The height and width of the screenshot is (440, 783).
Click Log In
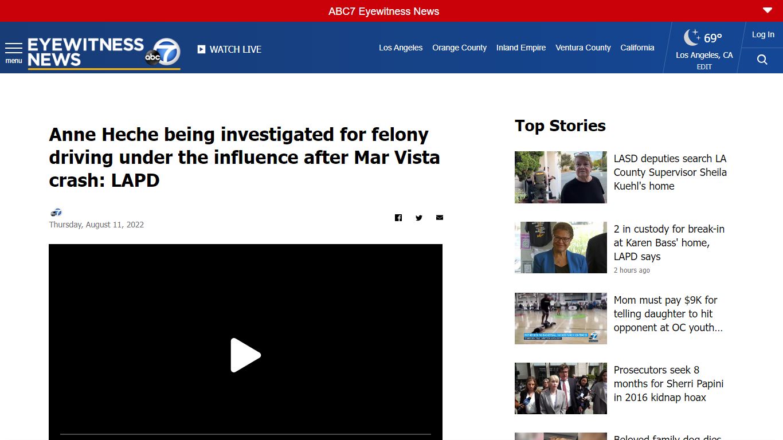pos(763,34)
